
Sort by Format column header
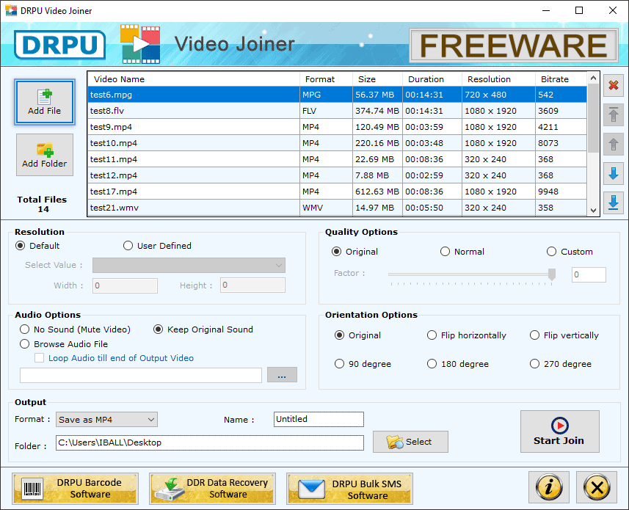click(x=326, y=79)
